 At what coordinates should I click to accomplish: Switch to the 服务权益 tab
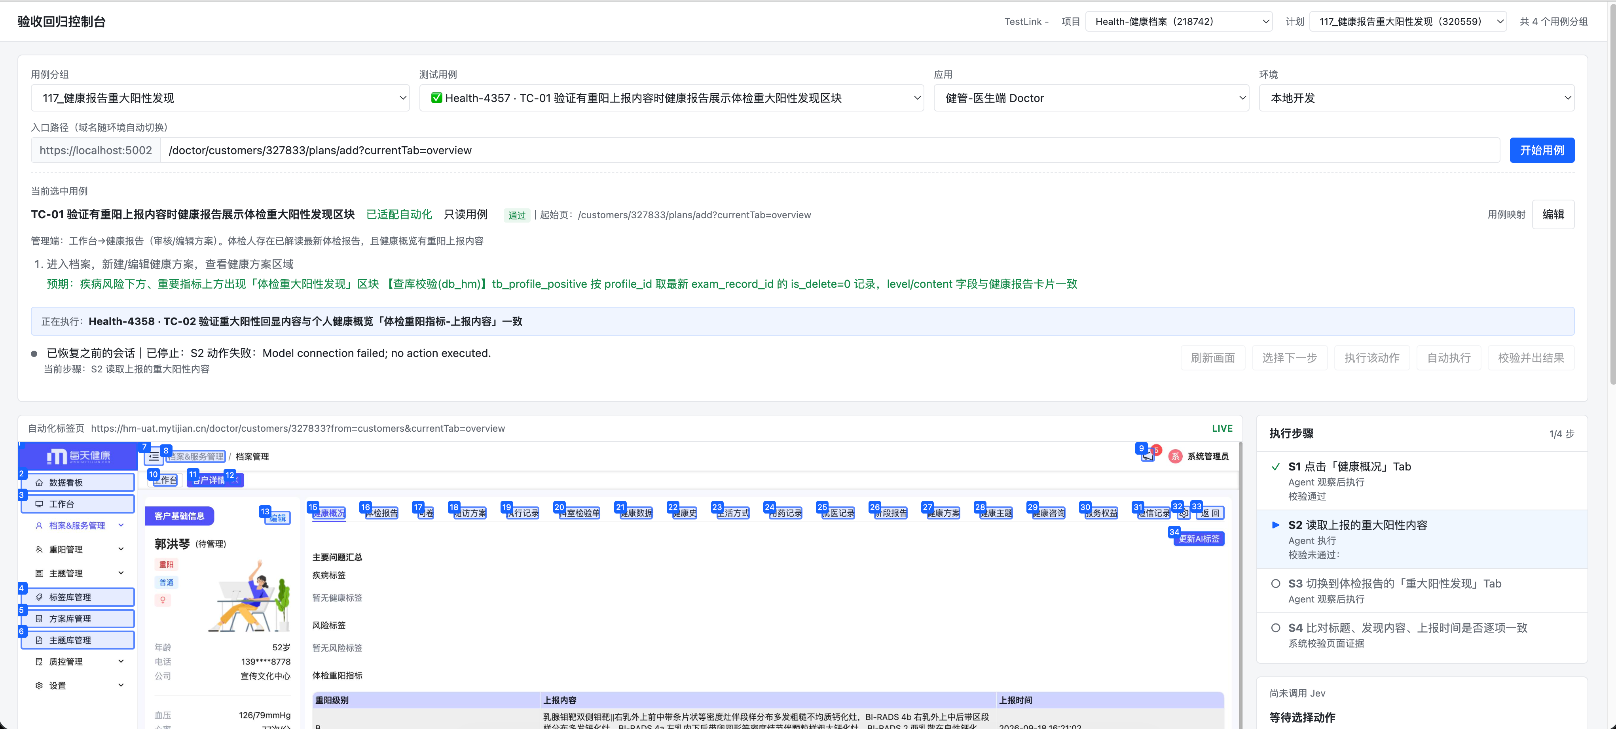tap(1101, 514)
